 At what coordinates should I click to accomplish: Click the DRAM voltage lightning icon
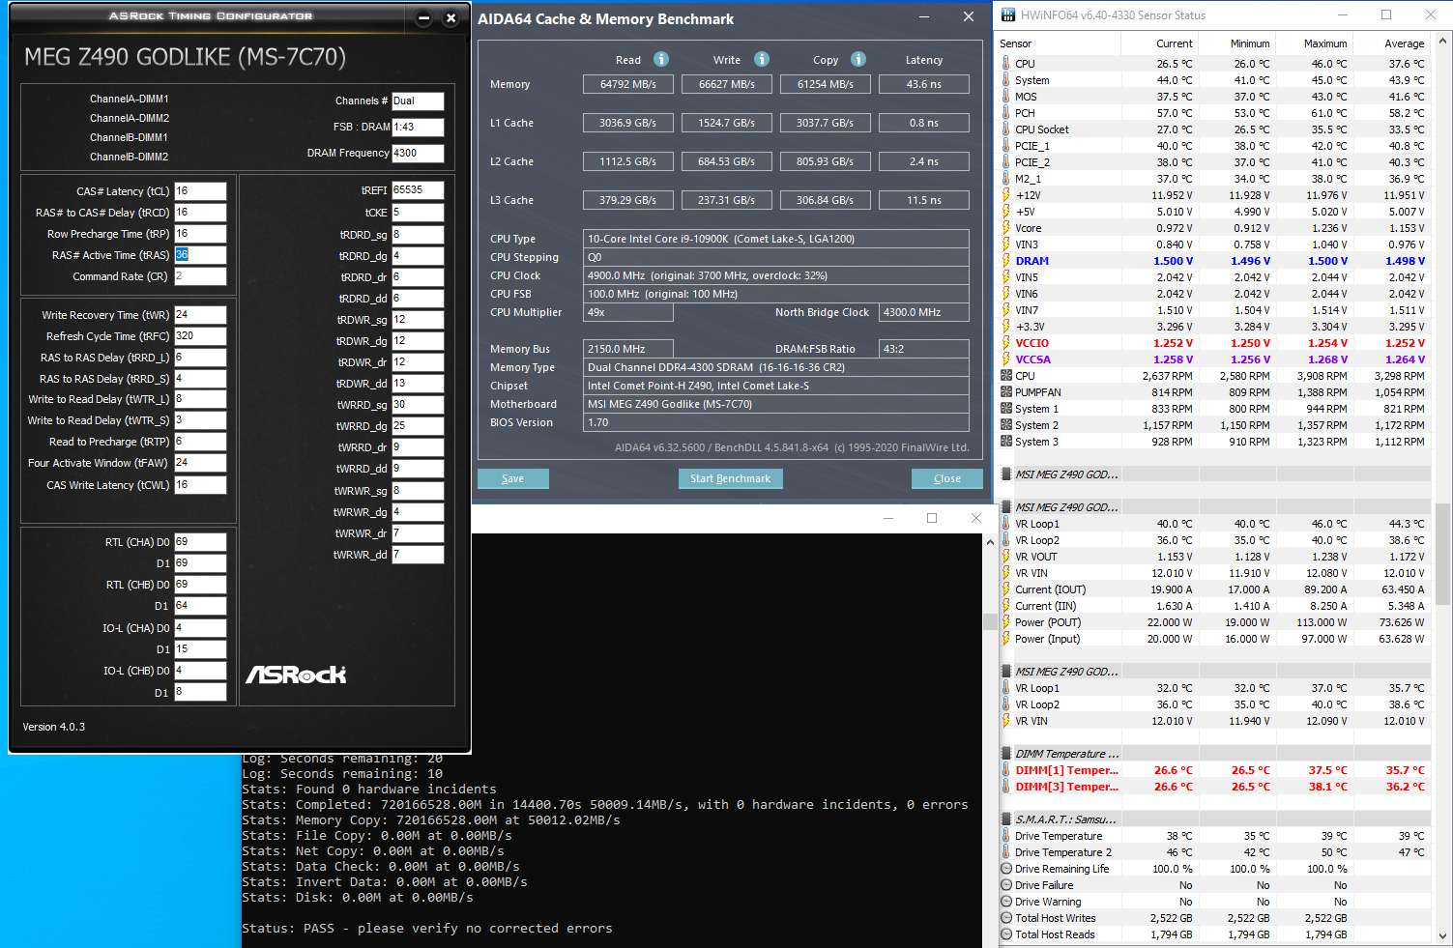pyautogui.click(x=1006, y=261)
